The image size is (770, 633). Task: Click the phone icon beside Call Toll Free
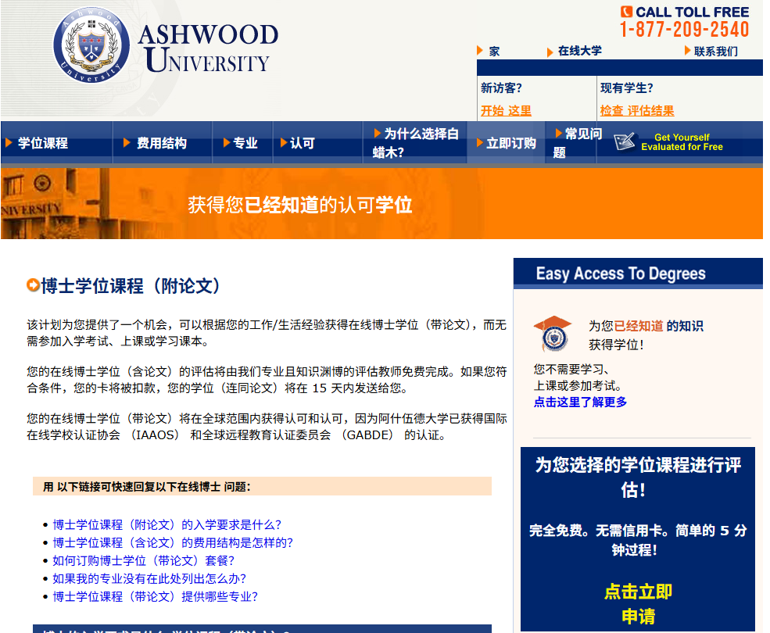626,12
